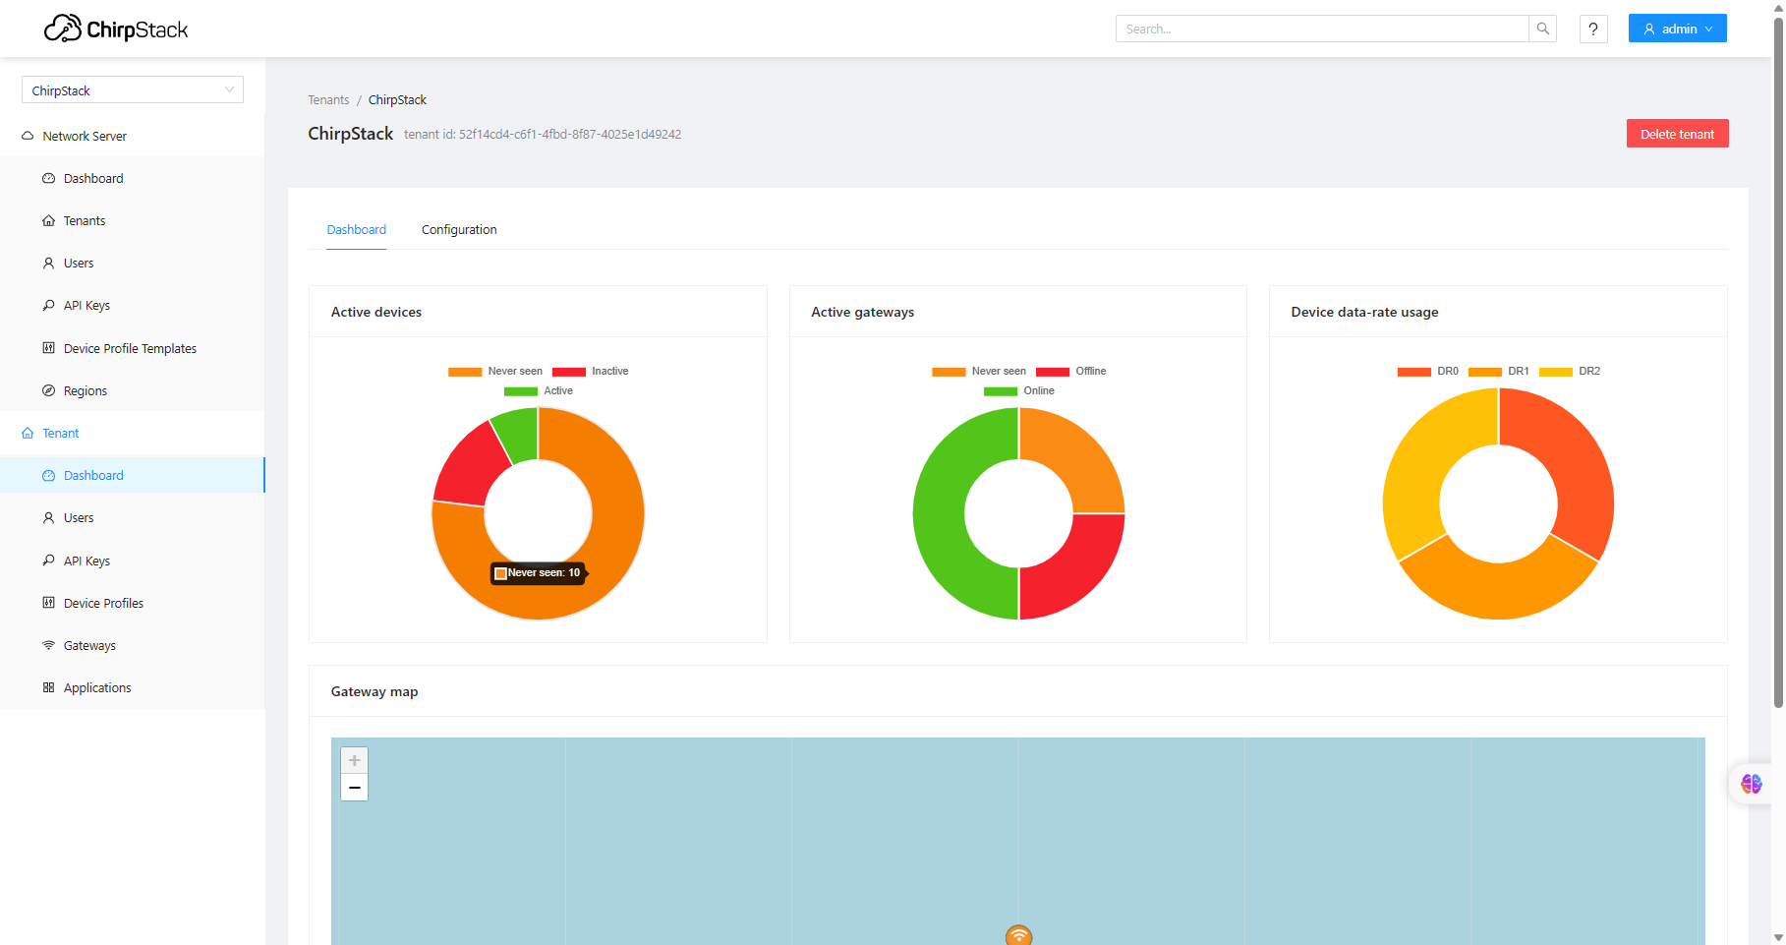Click the Regions compass icon
The height and width of the screenshot is (945, 1786).
tap(48, 390)
